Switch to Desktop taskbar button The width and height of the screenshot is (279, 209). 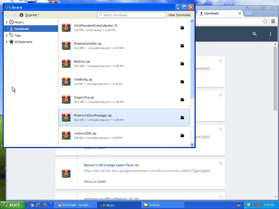tap(163, 205)
